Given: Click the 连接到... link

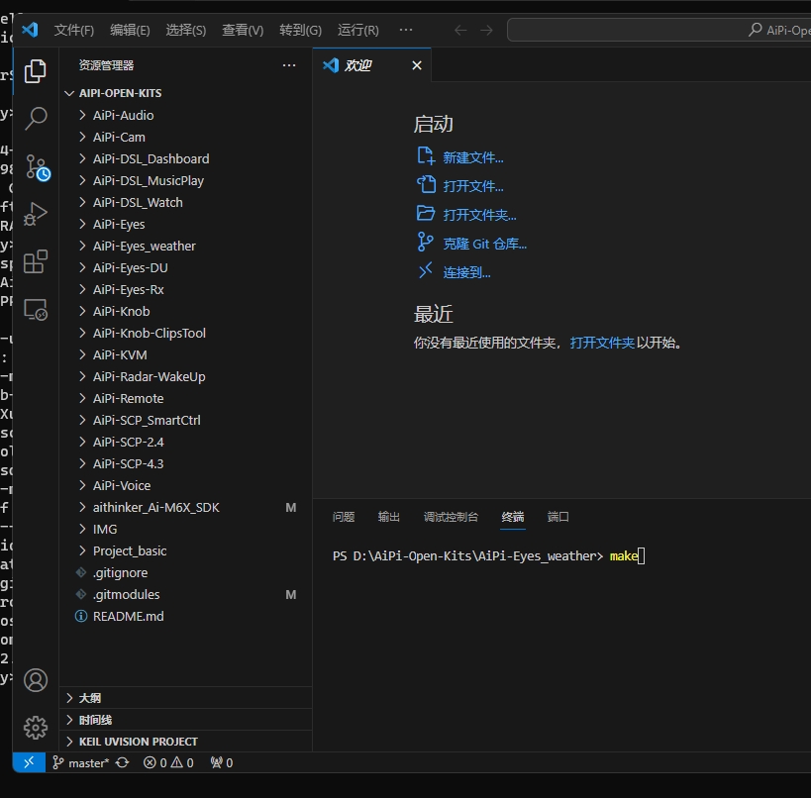Looking at the screenshot, I should tap(454, 272).
